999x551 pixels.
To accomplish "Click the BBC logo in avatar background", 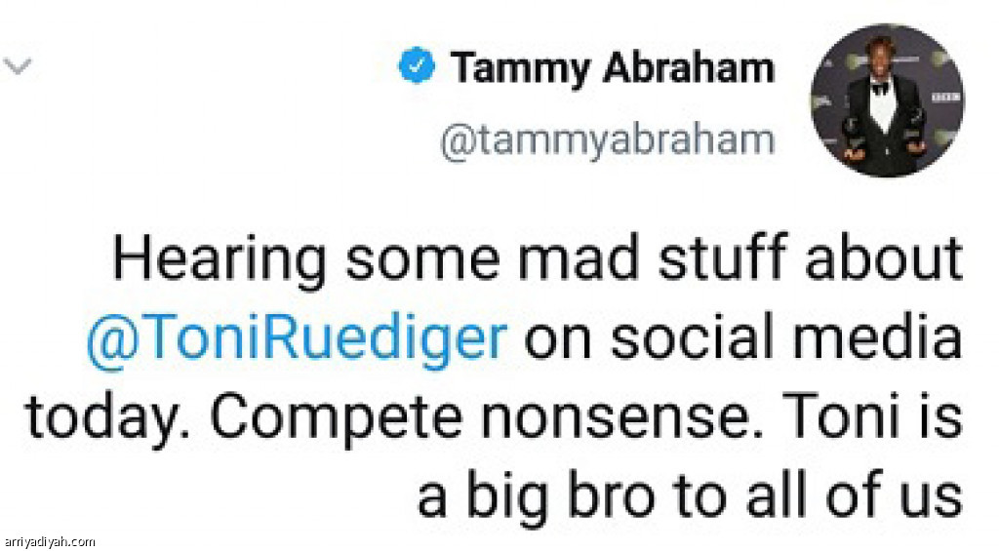I will [x=943, y=100].
